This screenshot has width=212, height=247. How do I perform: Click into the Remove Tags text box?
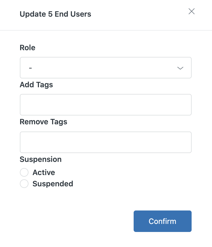pyautogui.click(x=105, y=142)
